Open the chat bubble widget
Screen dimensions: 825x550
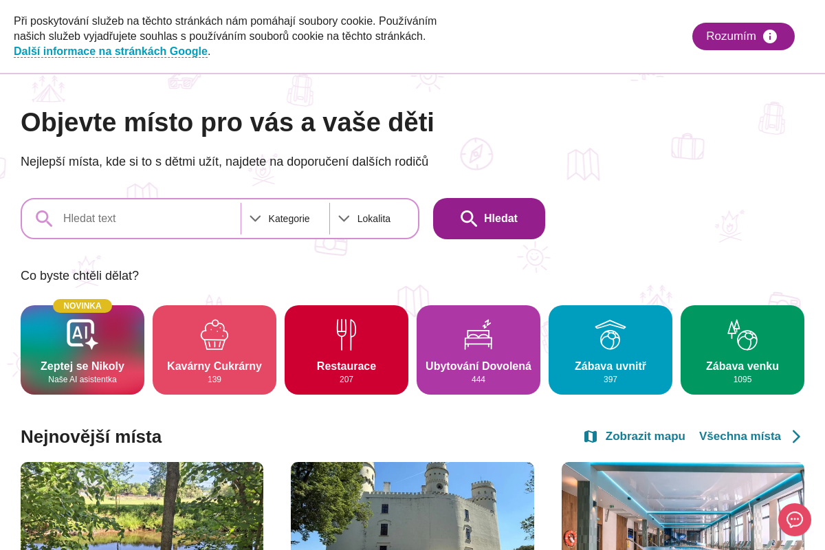[x=795, y=520]
